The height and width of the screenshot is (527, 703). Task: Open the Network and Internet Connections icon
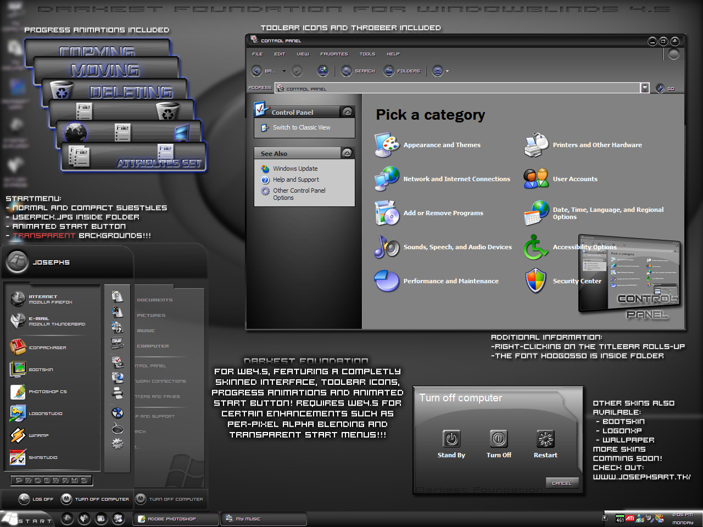[x=387, y=179]
